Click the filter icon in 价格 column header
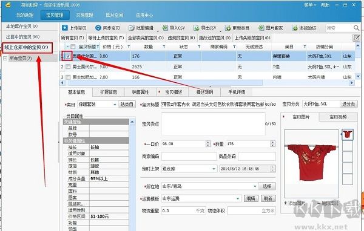The image size is (364, 231). click(129, 47)
